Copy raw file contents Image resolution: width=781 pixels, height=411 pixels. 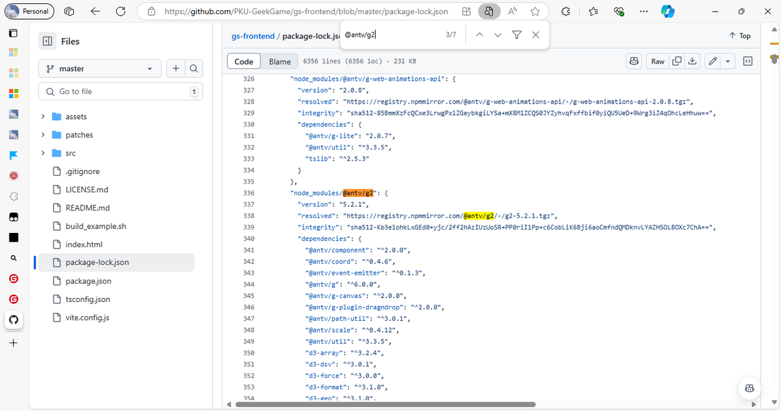pyautogui.click(x=677, y=61)
